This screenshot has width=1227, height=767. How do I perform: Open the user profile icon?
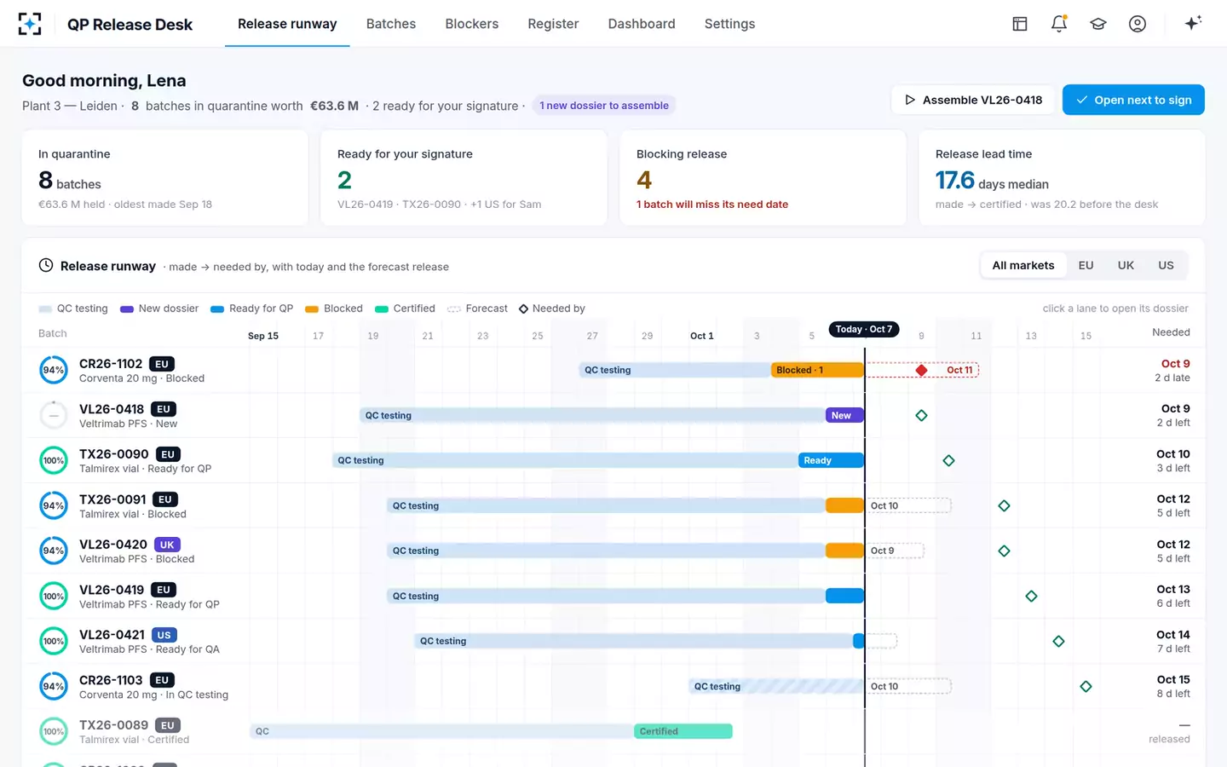point(1138,24)
